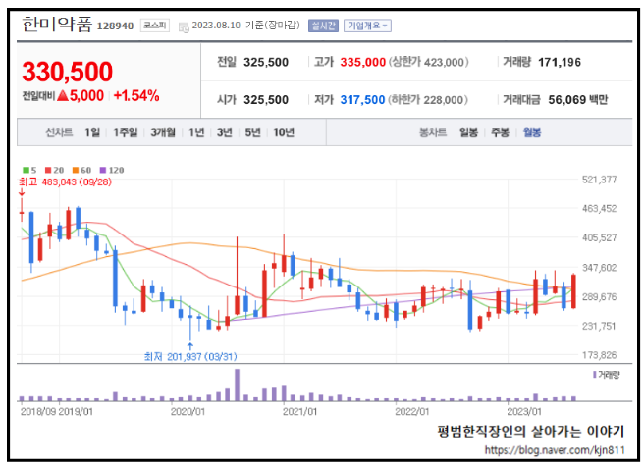Click the 최고 483,043 (09/28) label
Image resolution: width=644 pixels, height=468 pixels.
65,182
